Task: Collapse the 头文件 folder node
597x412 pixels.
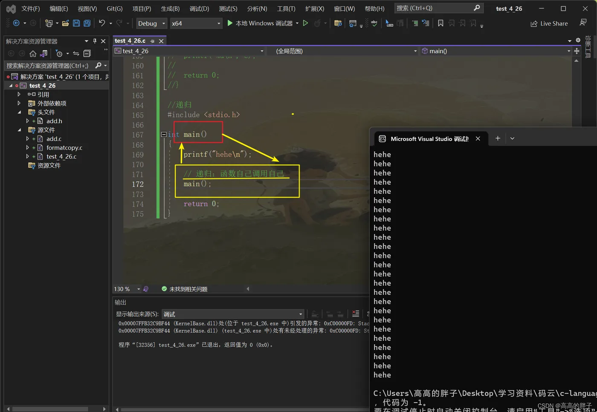Action: click(x=19, y=112)
